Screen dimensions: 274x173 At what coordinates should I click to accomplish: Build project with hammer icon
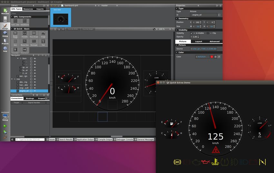point(5,137)
